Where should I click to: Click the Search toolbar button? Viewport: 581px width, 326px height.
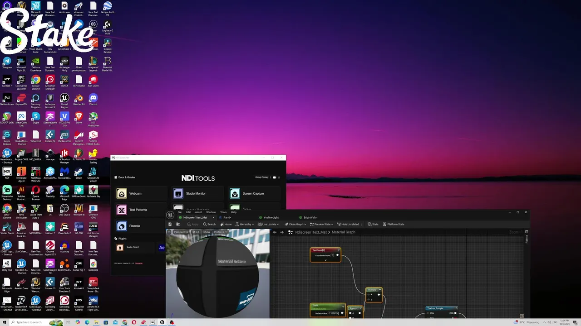pyautogui.click(x=209, y=224)
